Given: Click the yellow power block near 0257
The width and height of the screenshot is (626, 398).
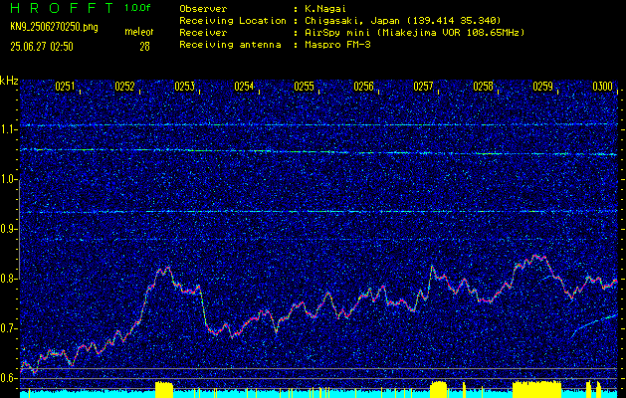Looking at the screenshot, I should click(x=438, y=390).
